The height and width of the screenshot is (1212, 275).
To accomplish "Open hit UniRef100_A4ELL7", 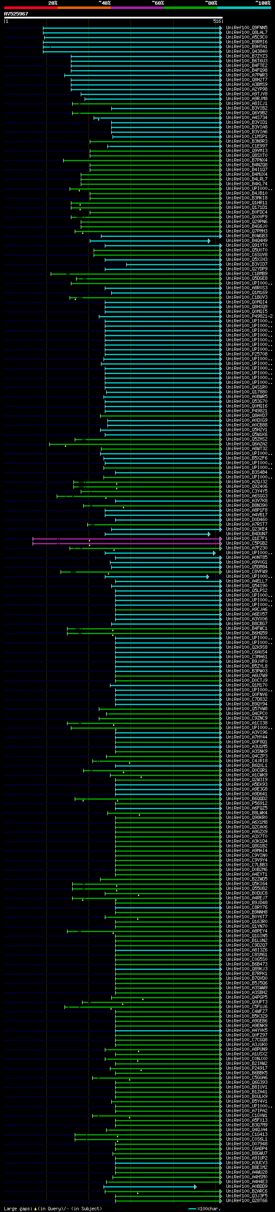I will pos(247,581).
